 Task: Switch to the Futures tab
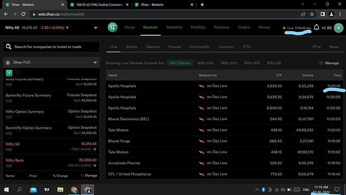(175, 47)
